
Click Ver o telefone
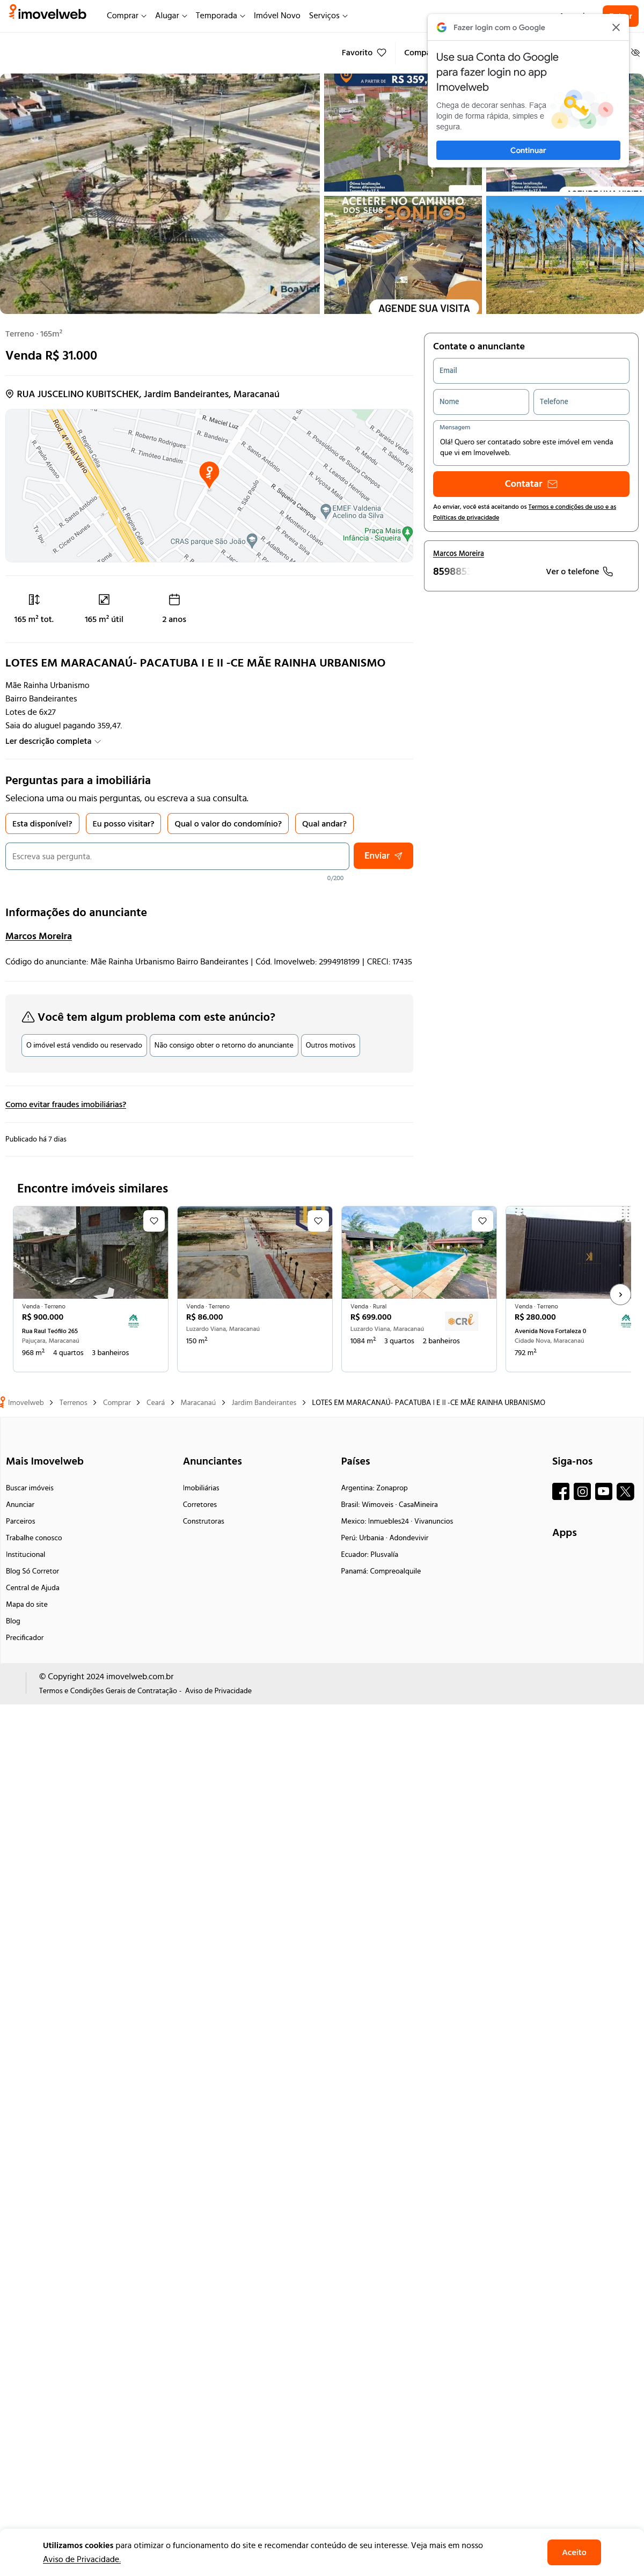(579, 572)
